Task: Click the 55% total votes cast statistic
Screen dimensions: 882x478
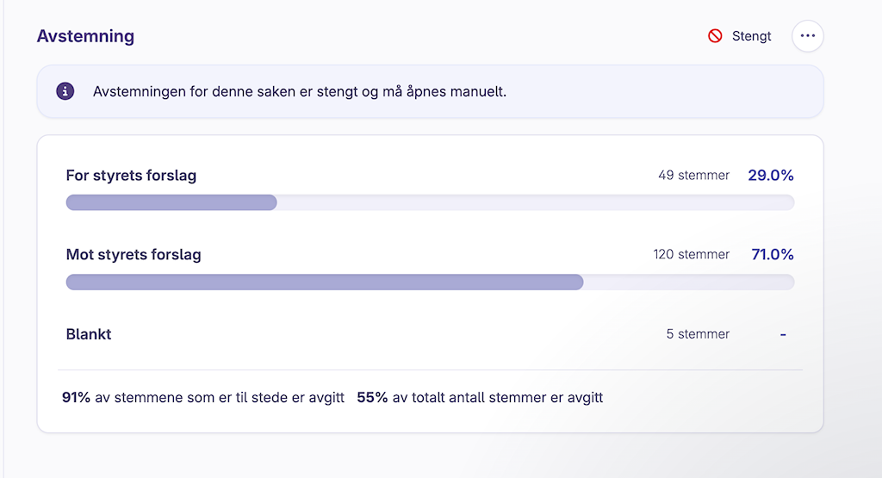Action: tap(480, 398)
